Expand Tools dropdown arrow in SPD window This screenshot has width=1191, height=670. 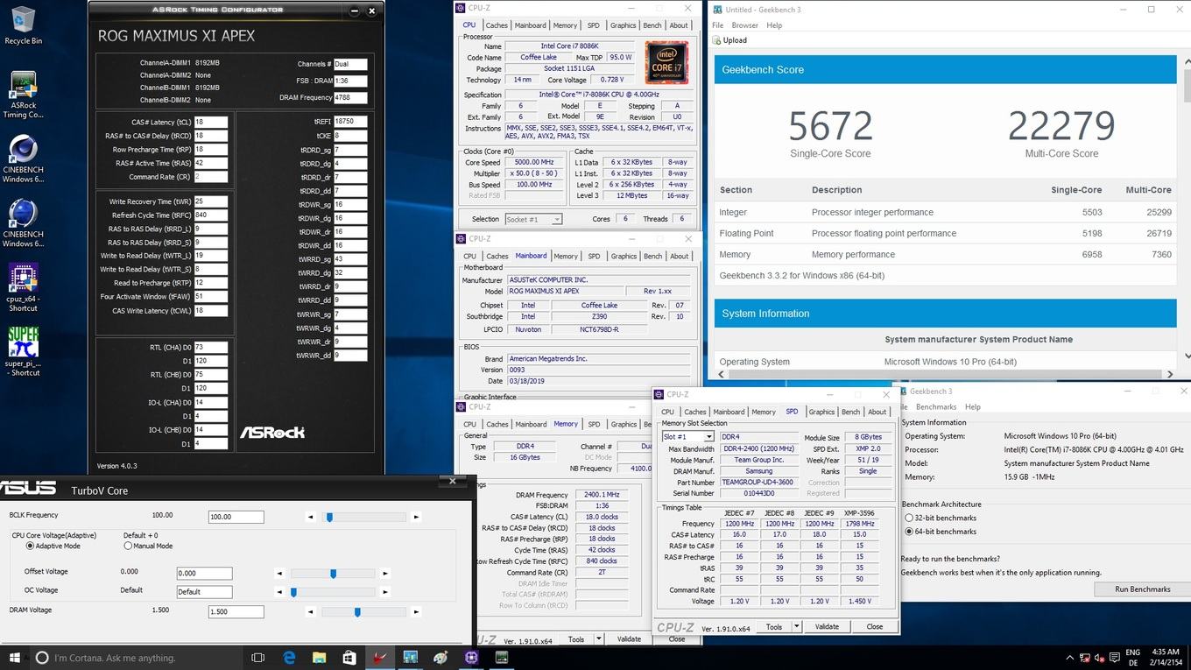tap(796, 626)
